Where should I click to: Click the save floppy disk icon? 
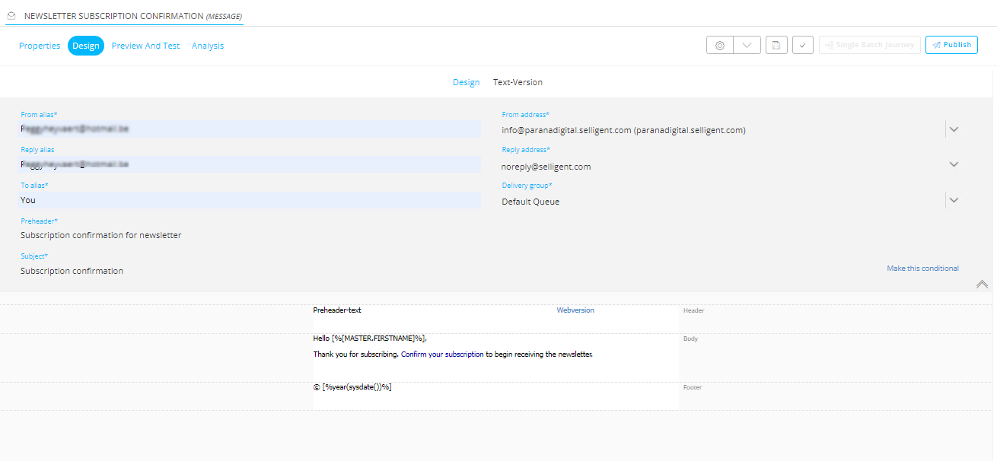[x=776, y=46]
